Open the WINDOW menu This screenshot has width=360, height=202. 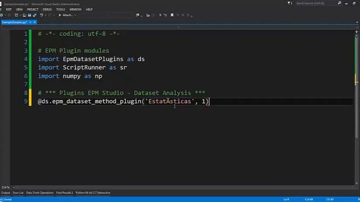(75, 10)
